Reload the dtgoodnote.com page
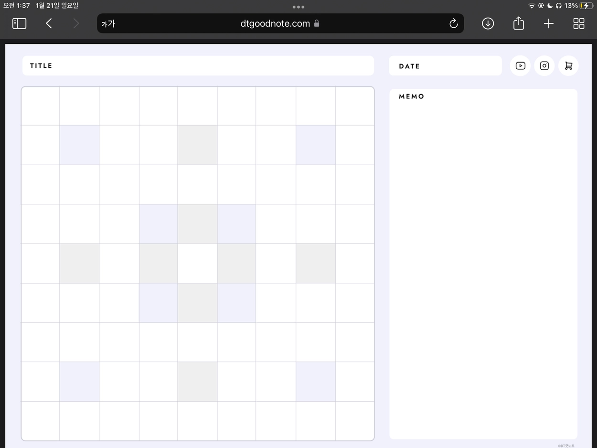This screenshot has width=597, height=448. [x=453, y=23]
